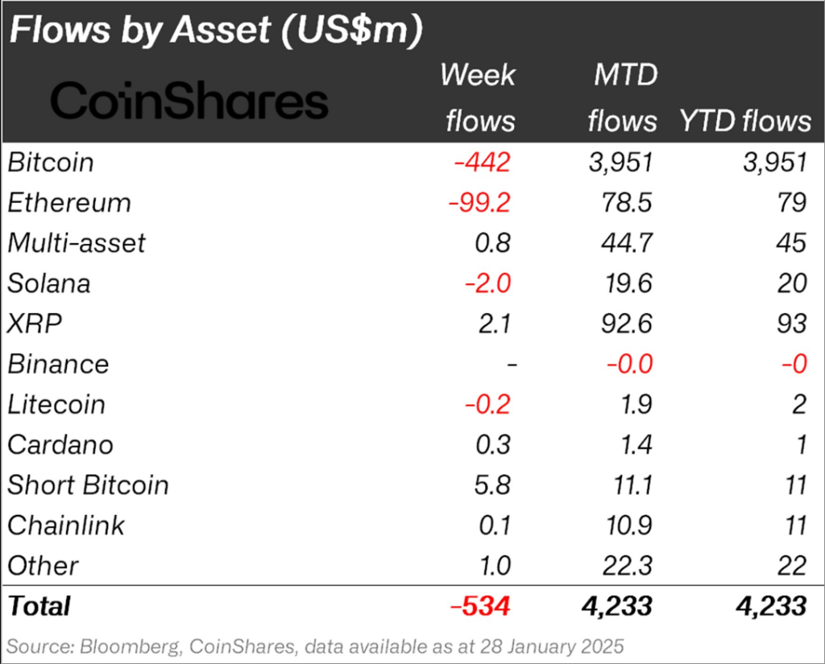Click the Chainlink row label
Viewport: 825px width, 664px height.
(x=66, y=526)
